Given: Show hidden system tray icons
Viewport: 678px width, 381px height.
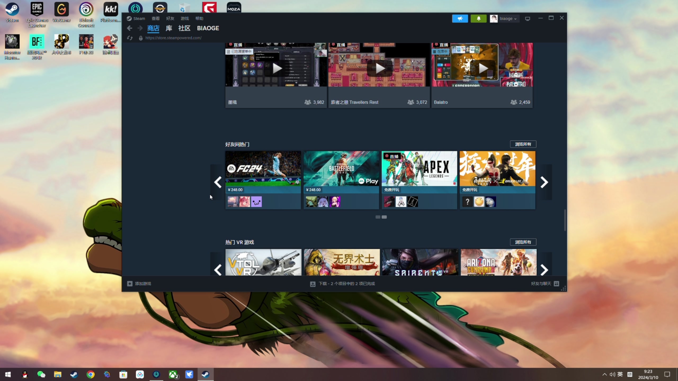Looking at the screenshot, I should (604, 374).
